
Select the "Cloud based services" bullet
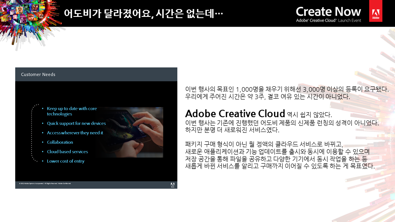coord(67,152)
